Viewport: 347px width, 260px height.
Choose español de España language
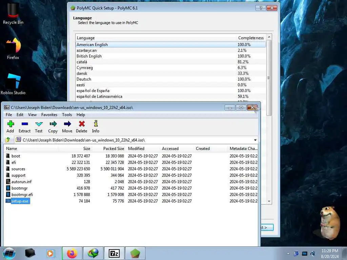click(x=171, y=91)
